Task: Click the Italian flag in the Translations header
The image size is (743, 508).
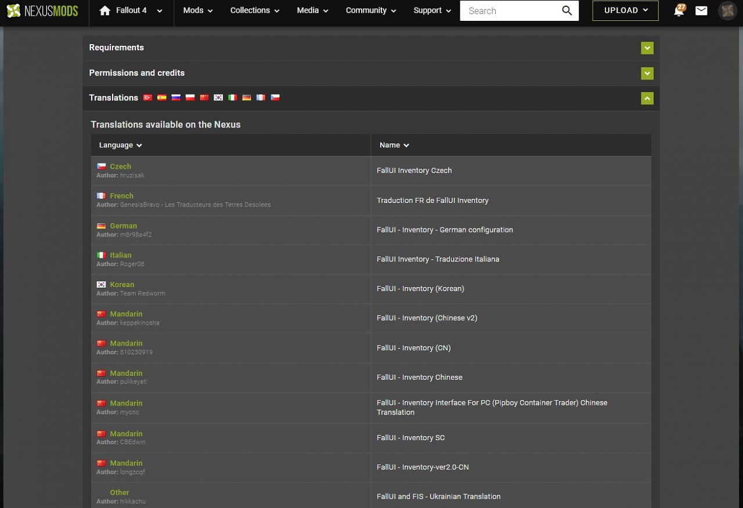Action: (x=232, y=97)
